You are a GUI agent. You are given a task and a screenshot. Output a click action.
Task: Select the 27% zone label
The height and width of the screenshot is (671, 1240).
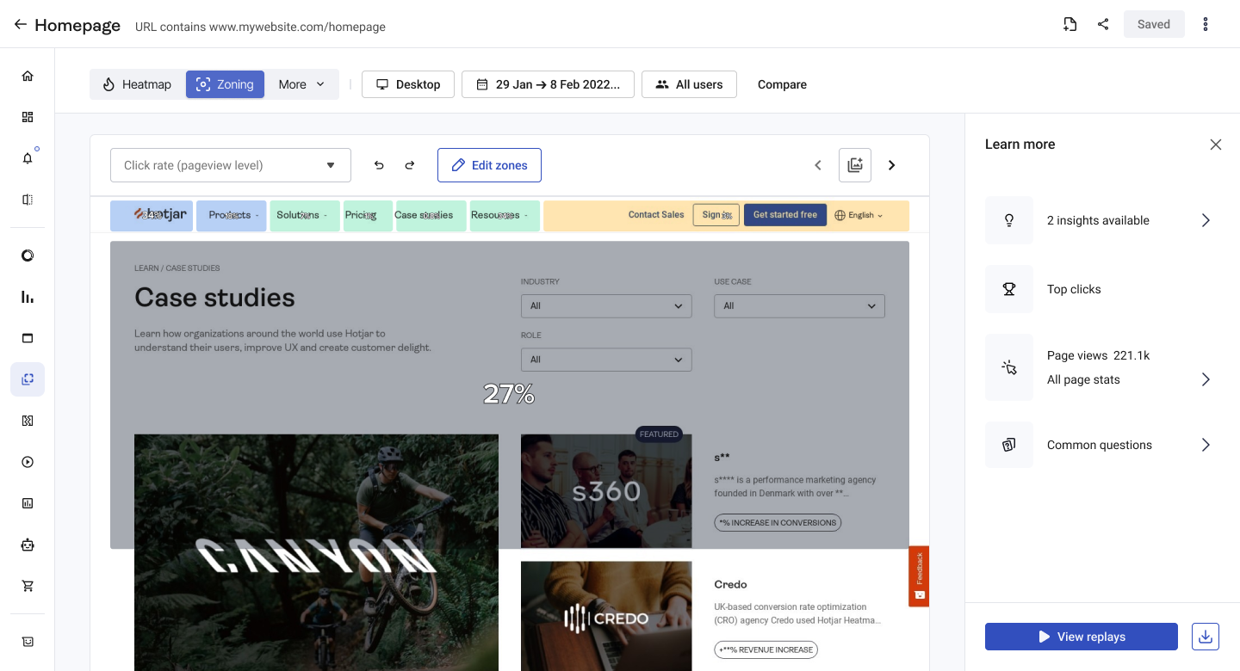pos(509,394)
